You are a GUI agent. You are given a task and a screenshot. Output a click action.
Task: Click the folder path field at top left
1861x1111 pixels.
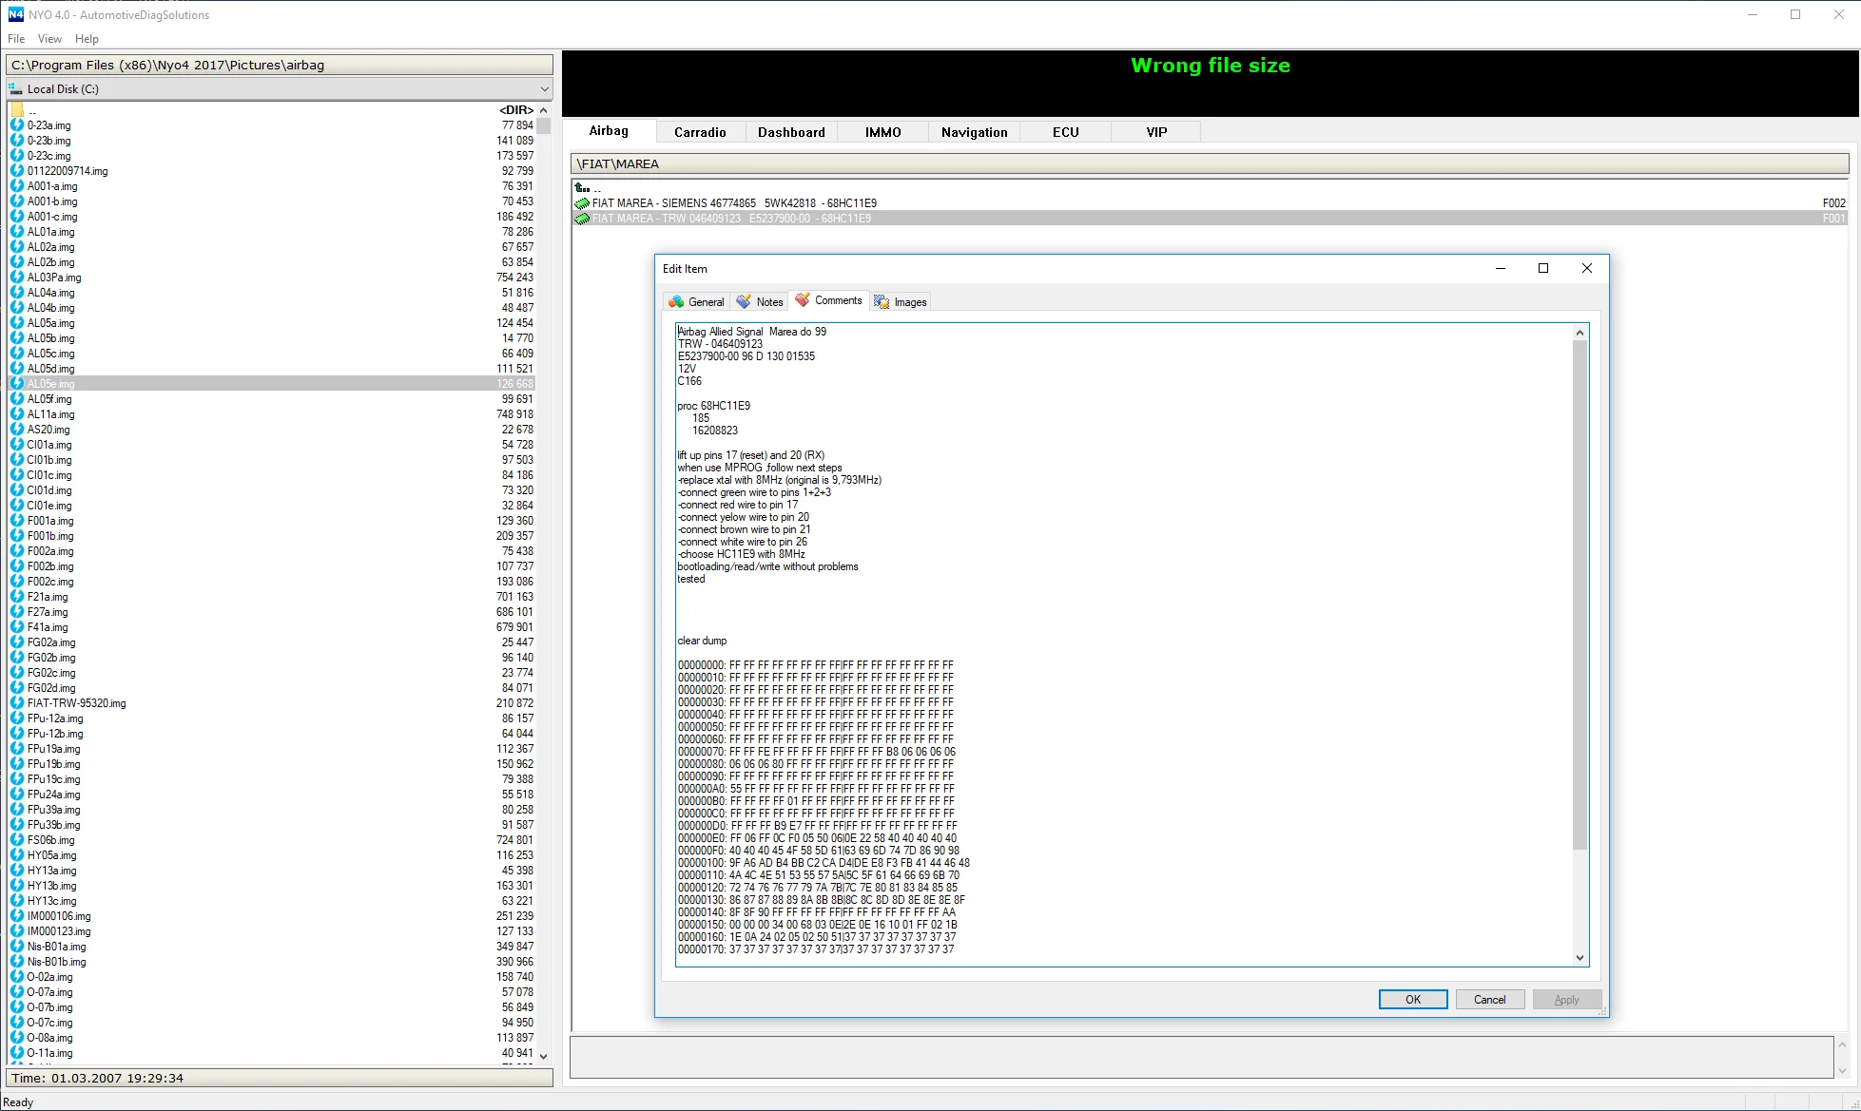coord(279,66)
